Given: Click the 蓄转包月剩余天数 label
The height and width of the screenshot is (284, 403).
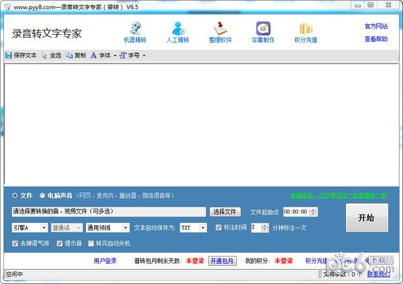Looking at the screenshot, I should coord(158,261).
